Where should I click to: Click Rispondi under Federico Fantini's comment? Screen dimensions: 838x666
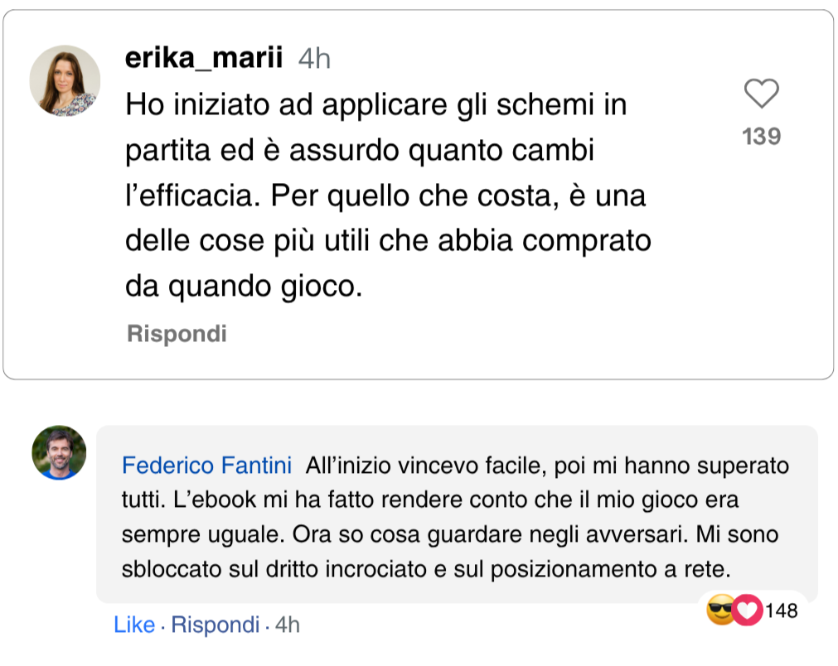point(216,625)
